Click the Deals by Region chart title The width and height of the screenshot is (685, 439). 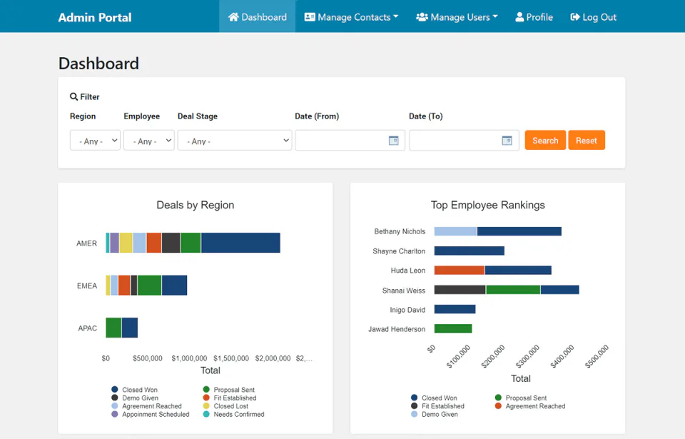196,205
